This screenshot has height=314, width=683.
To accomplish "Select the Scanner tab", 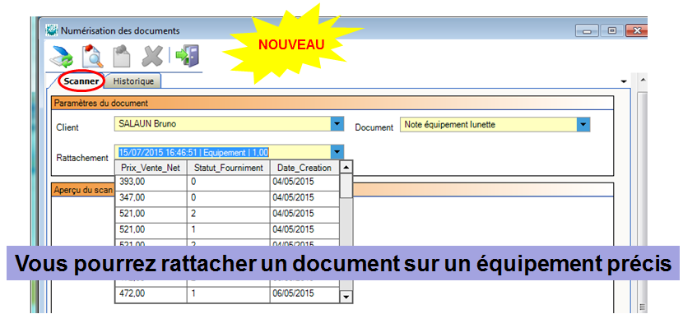I will pos(81,81).
